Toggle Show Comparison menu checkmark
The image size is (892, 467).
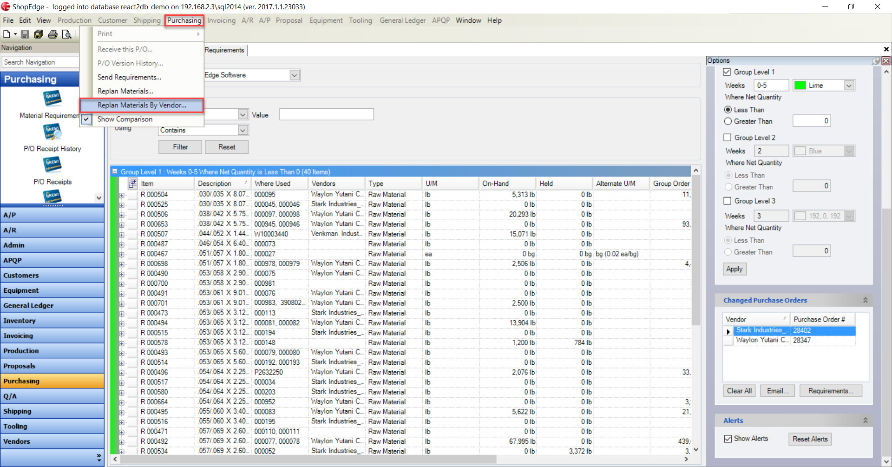[86, 119]
